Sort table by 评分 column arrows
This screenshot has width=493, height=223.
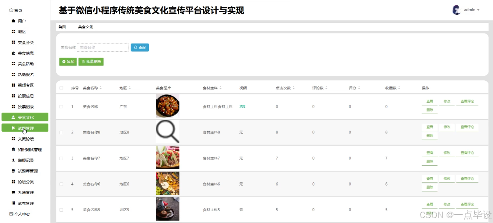click(359, 88)
